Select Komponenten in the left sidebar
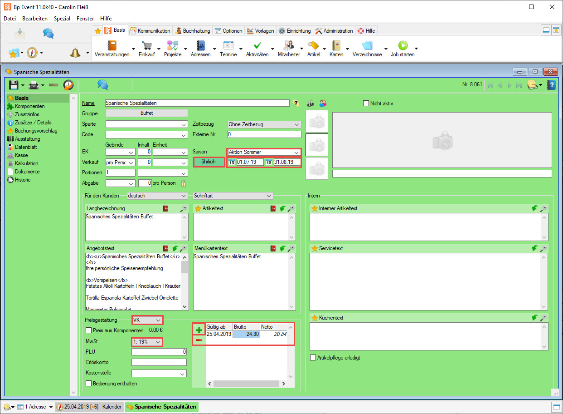The image size is (563, 414). point(29,106)
